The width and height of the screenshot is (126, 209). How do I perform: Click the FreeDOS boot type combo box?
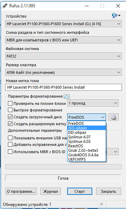tap(86, 117)
